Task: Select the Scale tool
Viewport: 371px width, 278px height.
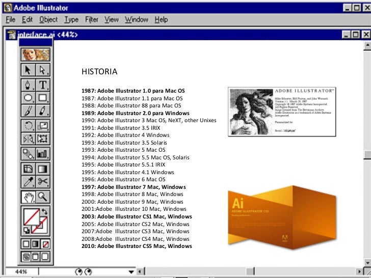Action: tap(43, 126)
